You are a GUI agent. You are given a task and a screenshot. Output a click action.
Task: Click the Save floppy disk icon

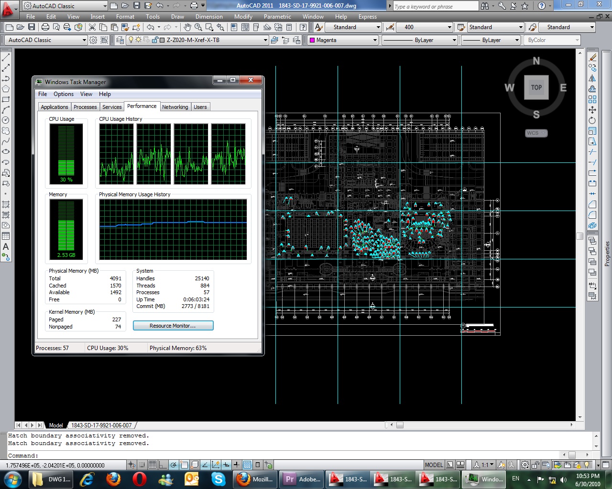[32, 27]
